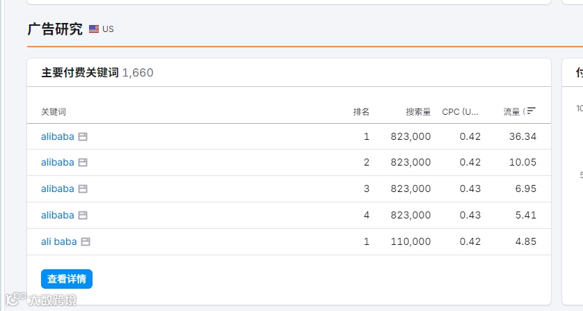
Task: Sort table by the 搜索量 column header
Action: point(418,112)
